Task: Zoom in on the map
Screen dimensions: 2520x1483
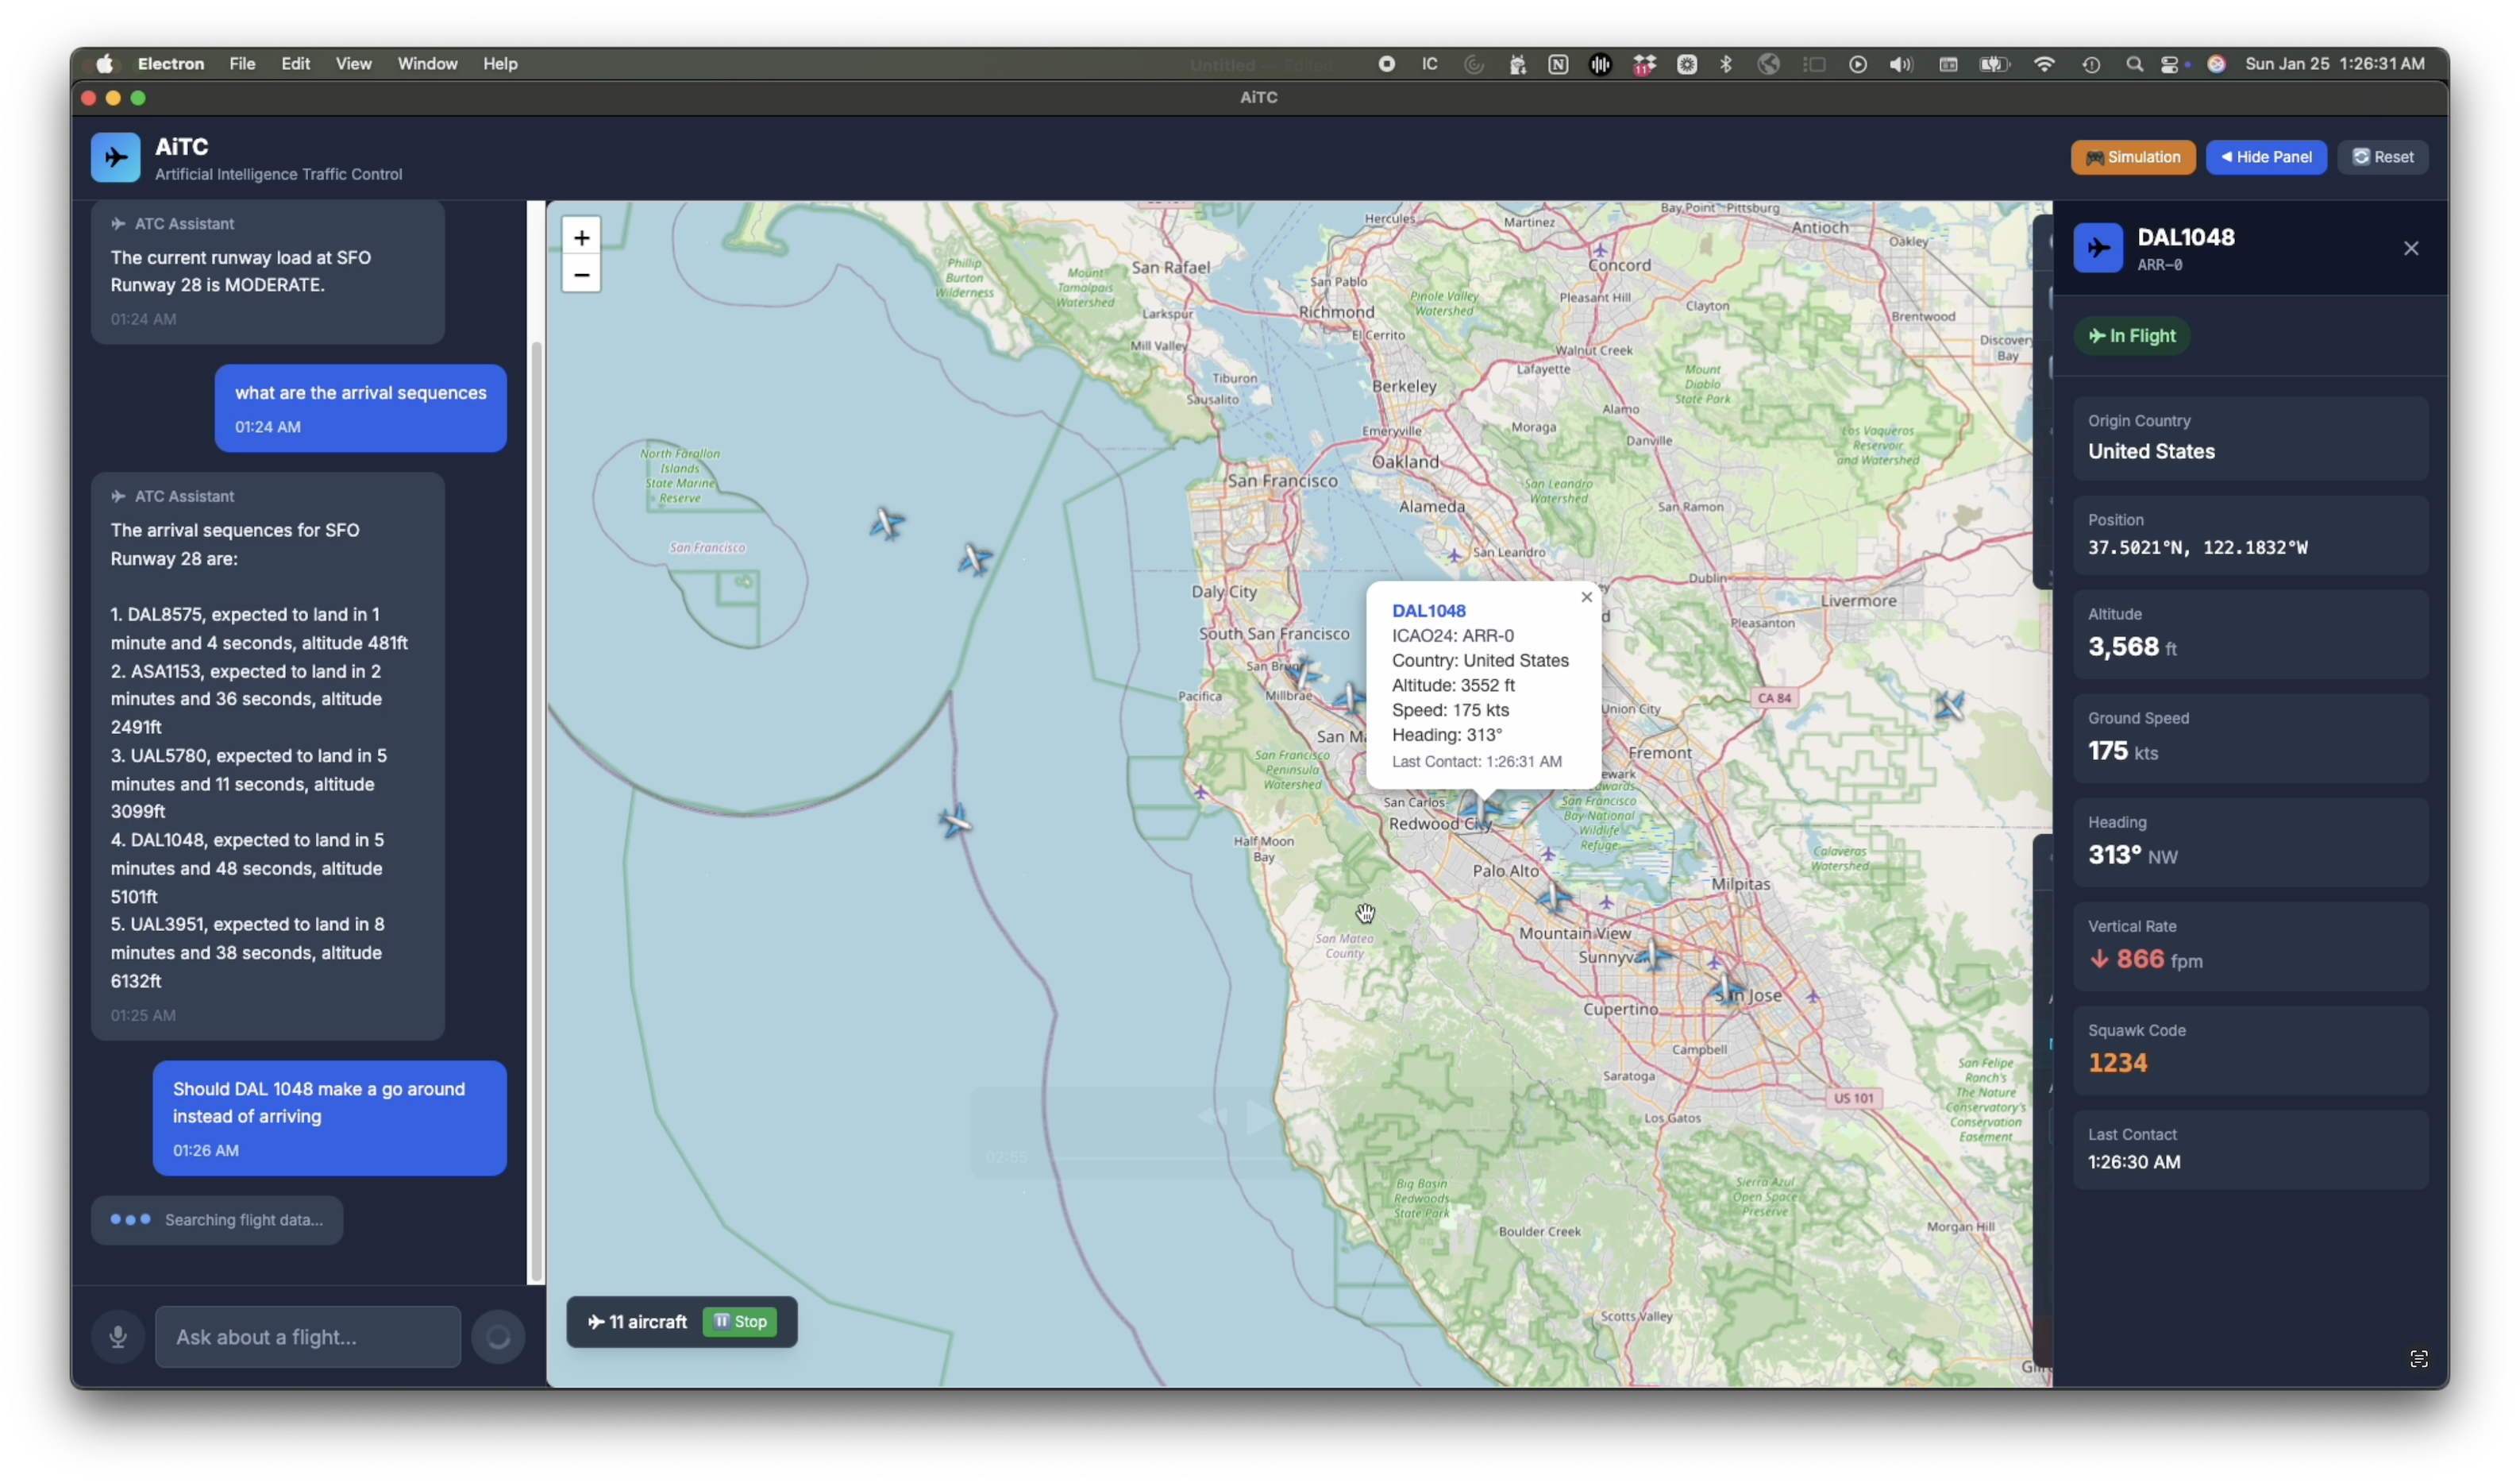Action: click(x=581, y=238)
